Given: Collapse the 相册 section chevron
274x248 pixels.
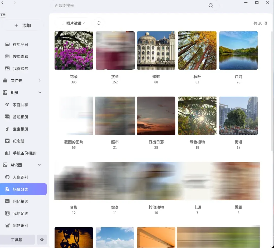Looking at the screenshot, I should pos(40,92).
